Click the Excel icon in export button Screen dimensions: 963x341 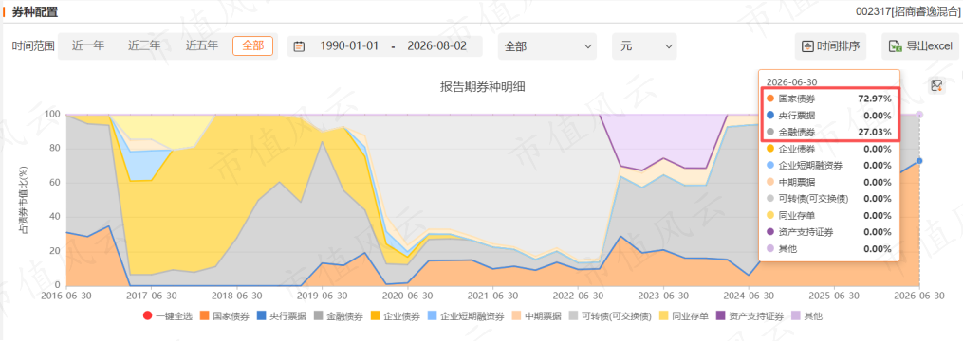pos(896,46)
